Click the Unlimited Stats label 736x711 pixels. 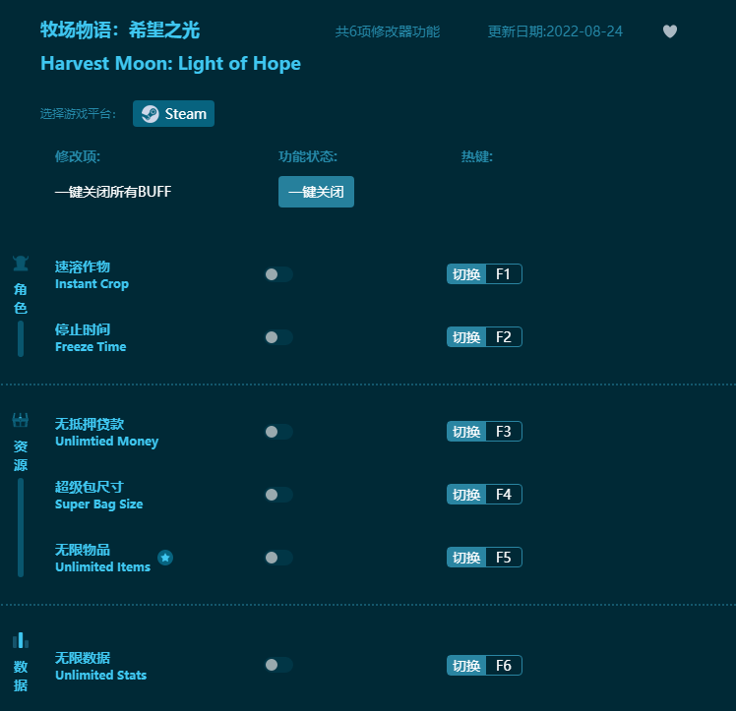[101, 675]
